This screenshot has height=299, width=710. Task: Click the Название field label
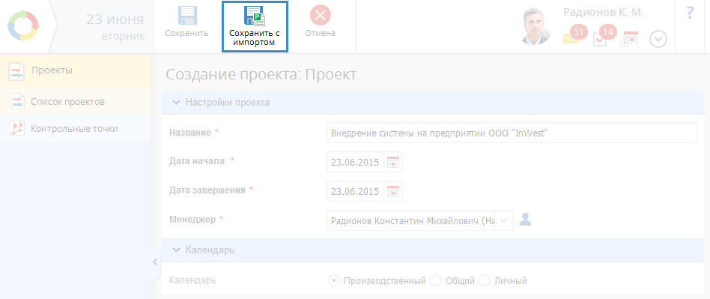pyautogui.click(x=190, y=133)
